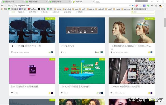Viewport: 166px width, 105px height.
Task: Like the Mocha AE tutorial with heart
Action: coord(111,93)
